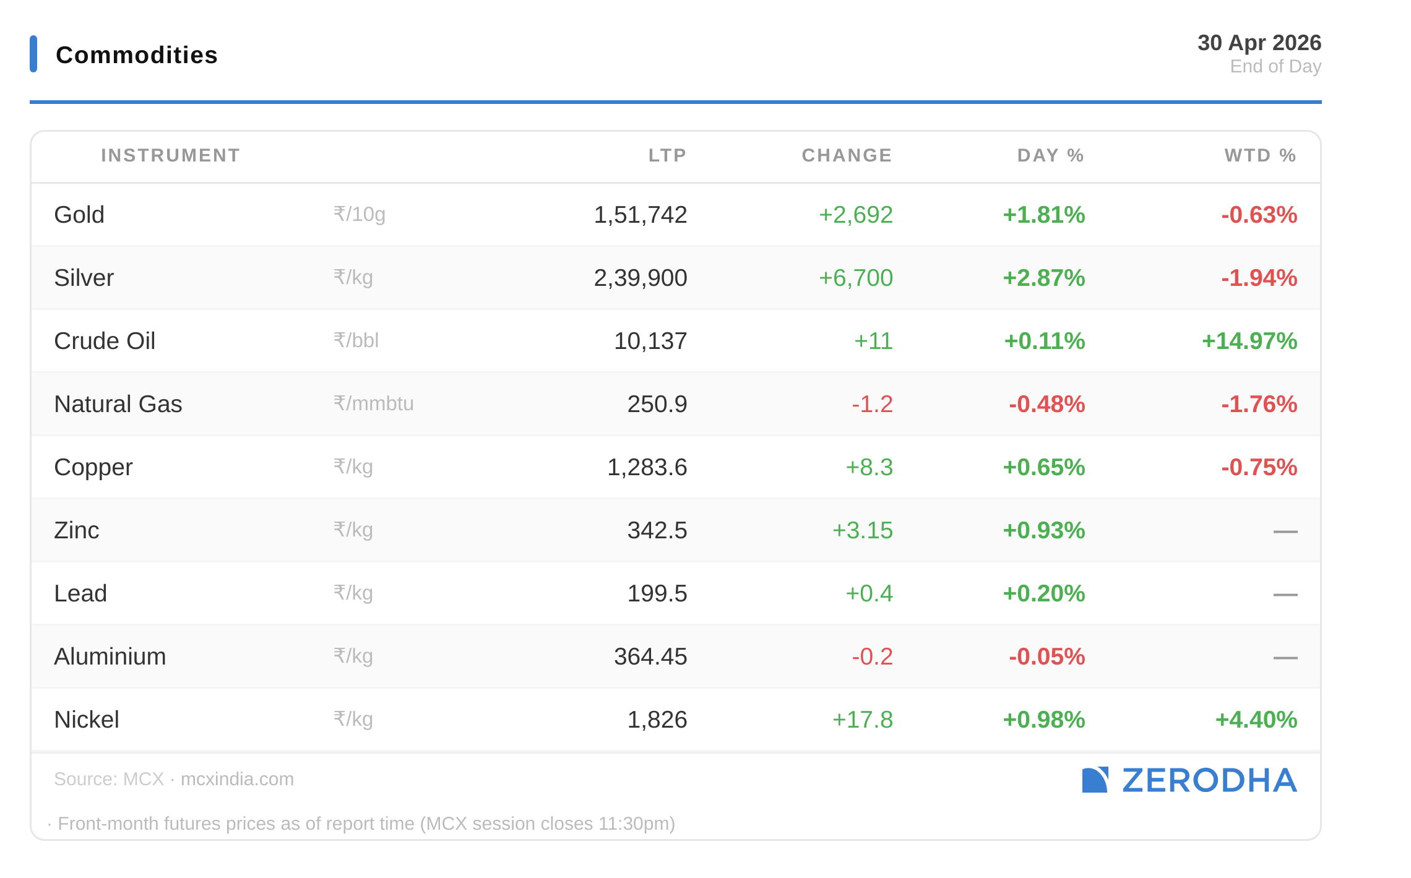
Task: Click the dash in Aluminium's WTD cell
Action: (1285, 657)
